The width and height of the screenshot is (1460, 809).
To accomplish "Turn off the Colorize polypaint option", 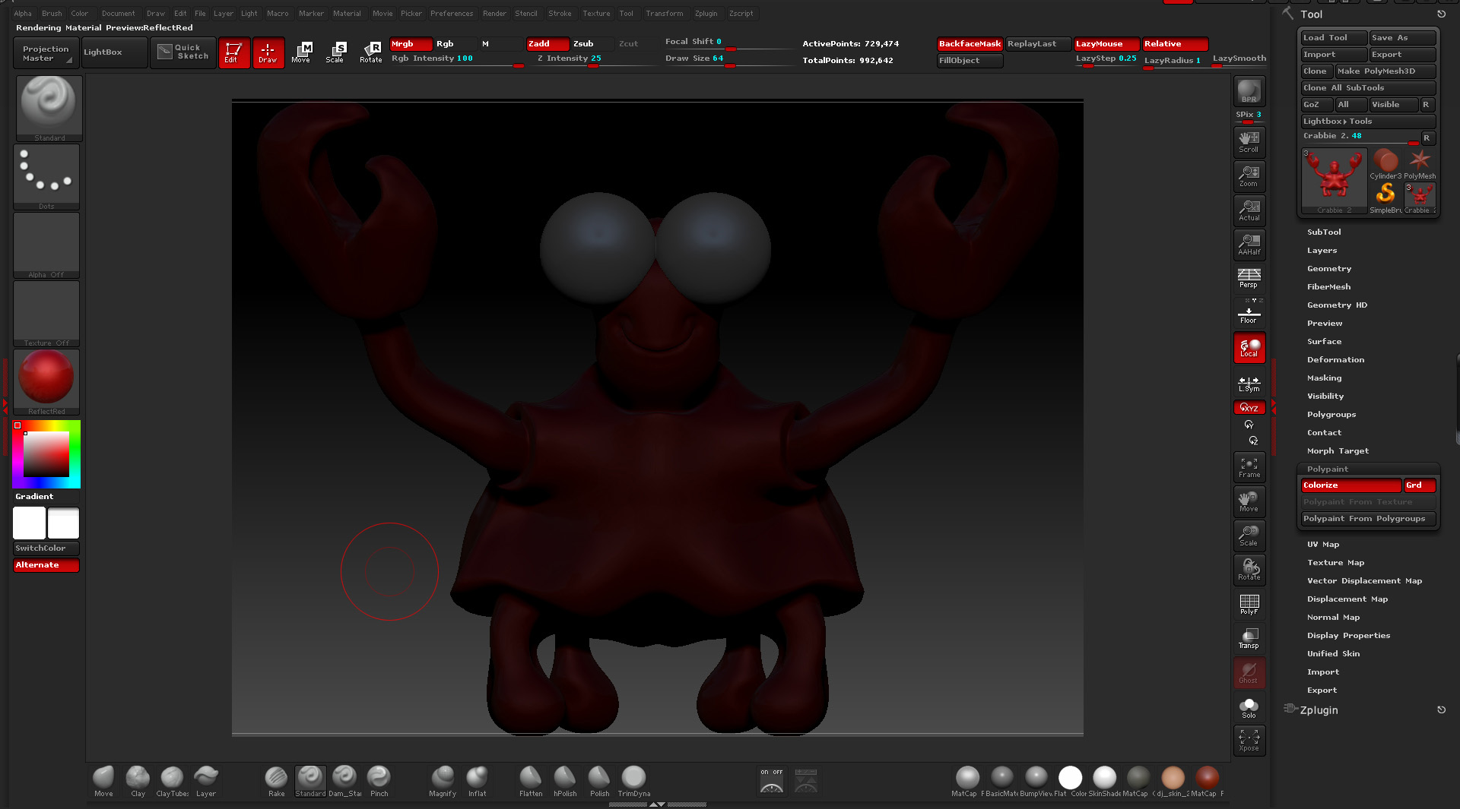I will click(1350, 485).
